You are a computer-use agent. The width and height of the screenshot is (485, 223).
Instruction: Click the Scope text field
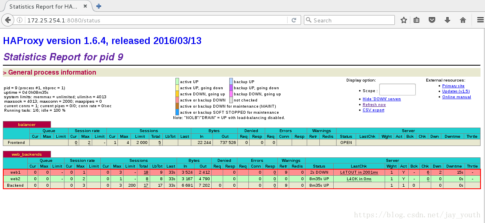397,90
